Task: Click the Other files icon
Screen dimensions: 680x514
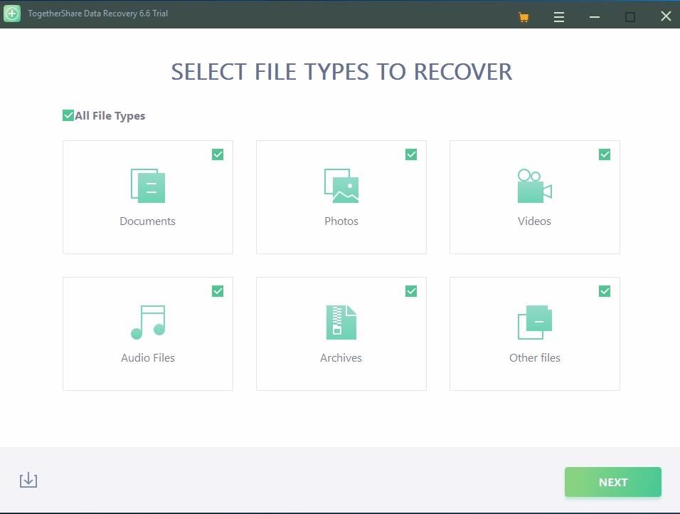Action: 534,322
